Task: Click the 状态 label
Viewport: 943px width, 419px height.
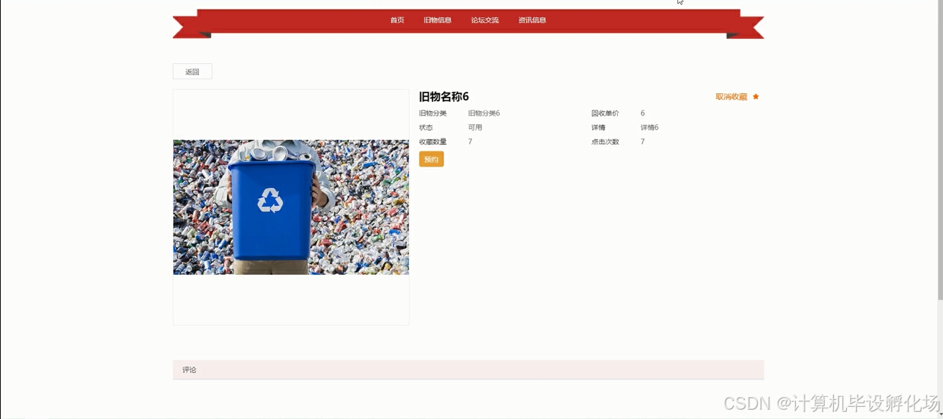Action: [426, 128]
